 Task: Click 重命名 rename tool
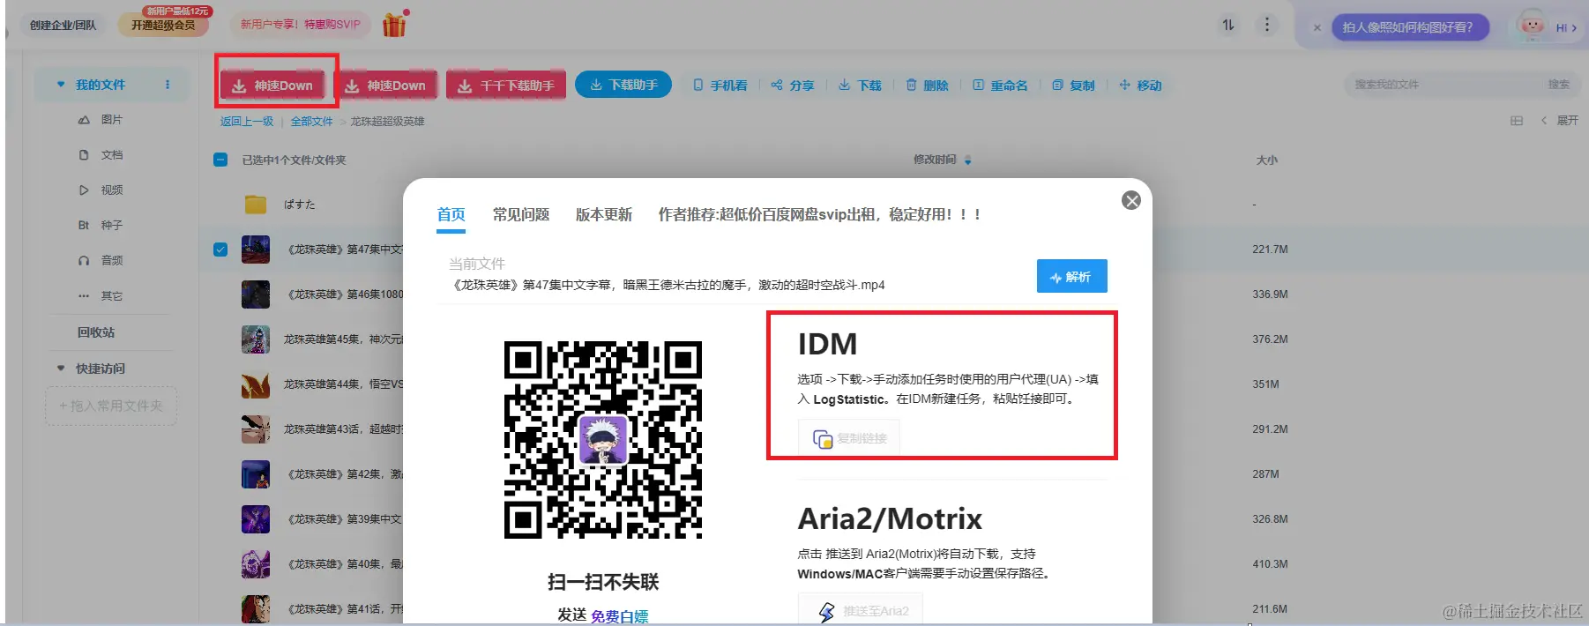pos(1000,86)
